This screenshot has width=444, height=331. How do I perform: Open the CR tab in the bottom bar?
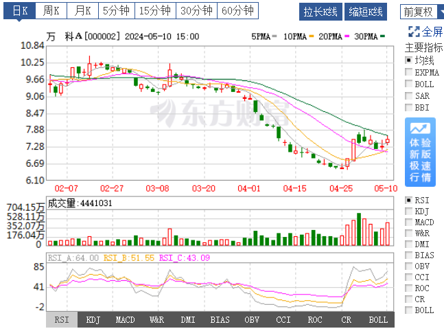(347, 319)
